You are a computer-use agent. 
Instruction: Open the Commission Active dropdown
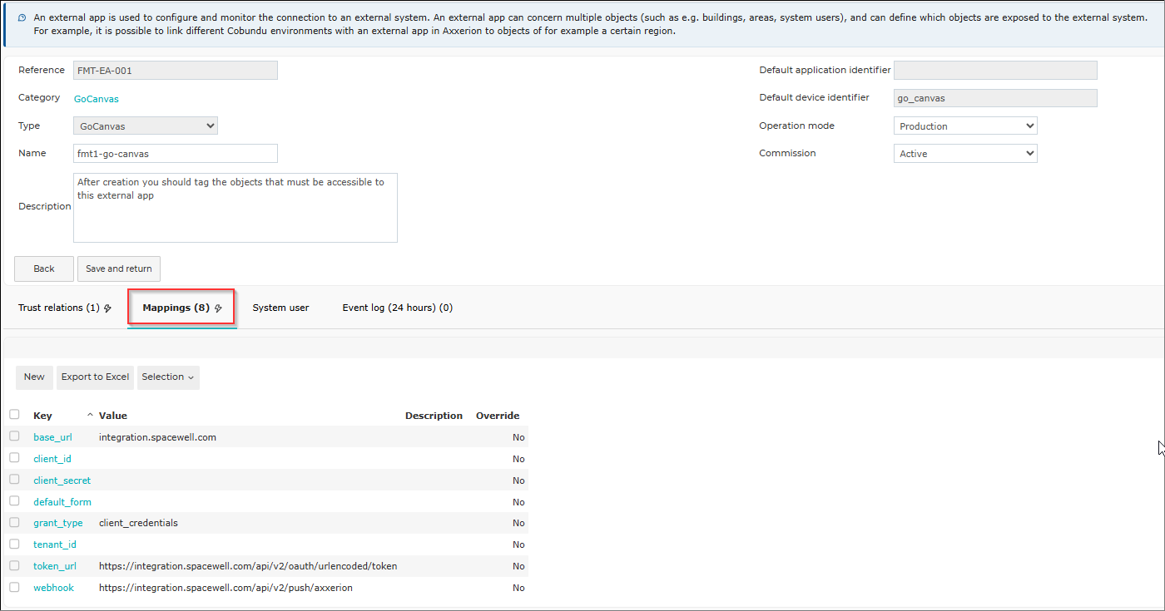click(965, 153)
